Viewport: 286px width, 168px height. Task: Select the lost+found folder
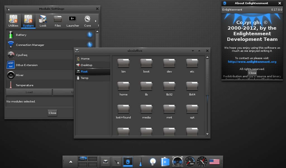click(x=123, y=112)
